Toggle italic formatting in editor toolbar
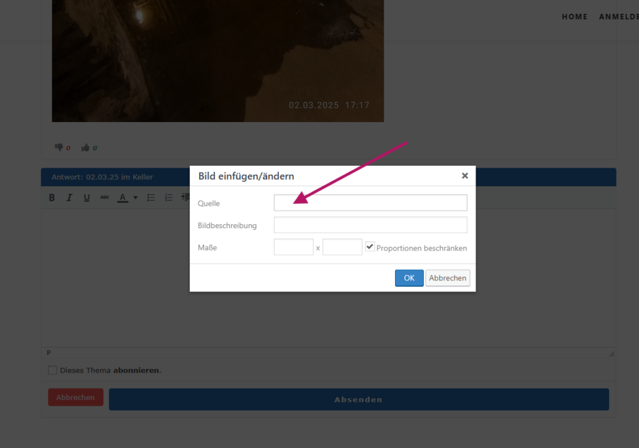The image size is (639, 448). tap(69, 198)
